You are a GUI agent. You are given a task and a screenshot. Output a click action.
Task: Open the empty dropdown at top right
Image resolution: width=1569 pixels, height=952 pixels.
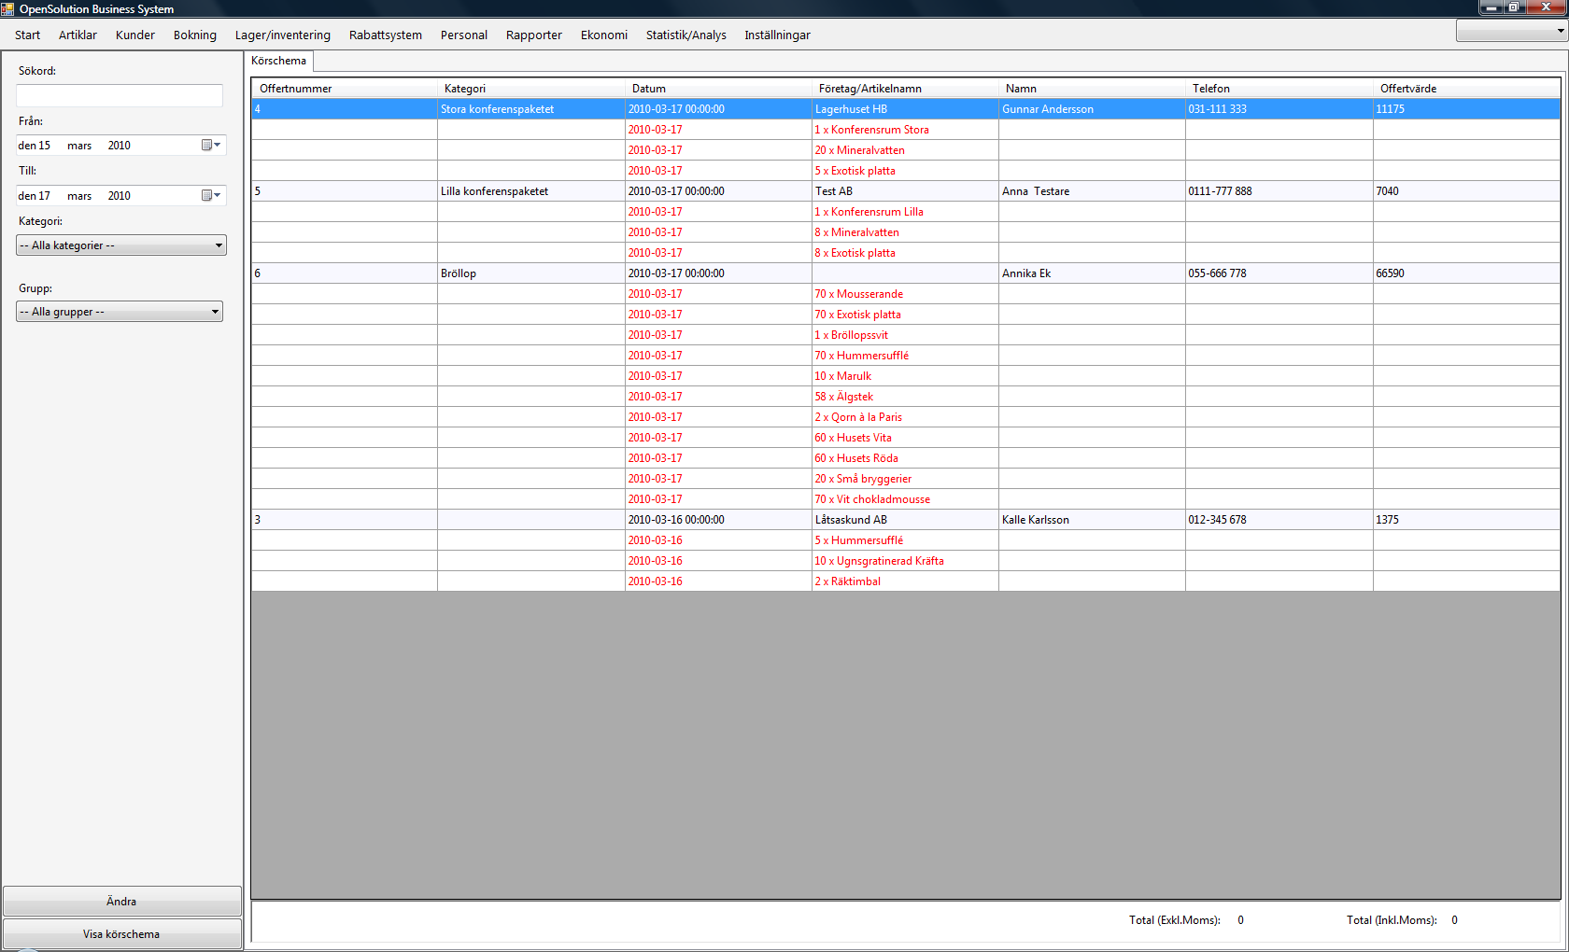tap(1511, 31)
